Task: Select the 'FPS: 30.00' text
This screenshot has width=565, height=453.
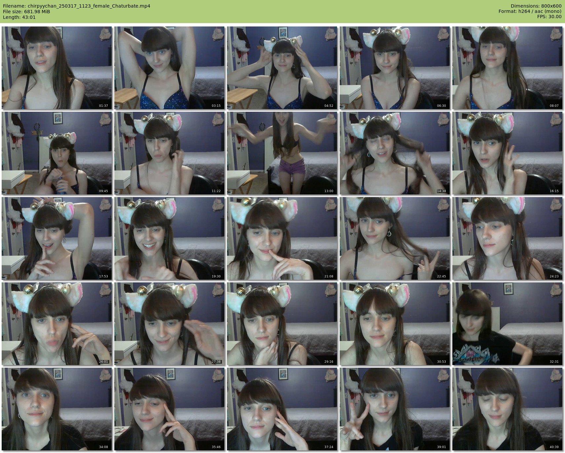Action: [549, 17]
